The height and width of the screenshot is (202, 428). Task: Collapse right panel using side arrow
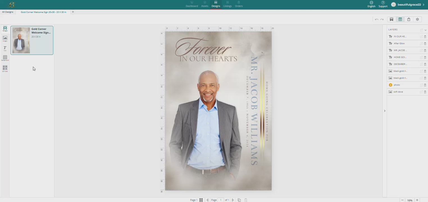click(384, 111)
